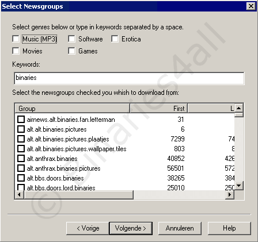Image resolution: width=258 pixels, height=242 pixels.
Task: Check alt.anthrax.binaries.pictures box
Action: point(21,168)
